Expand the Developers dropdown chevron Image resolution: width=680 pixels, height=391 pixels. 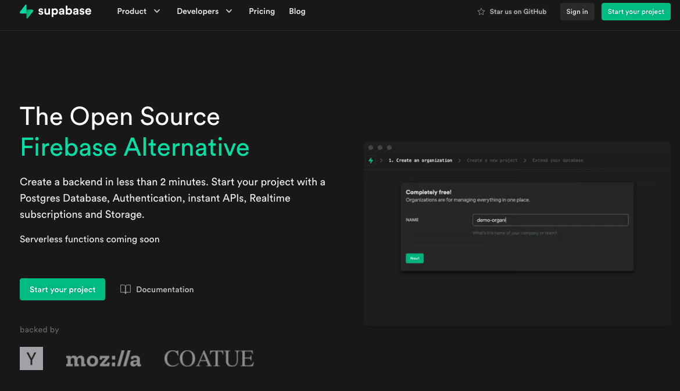(x=229, y=11)
